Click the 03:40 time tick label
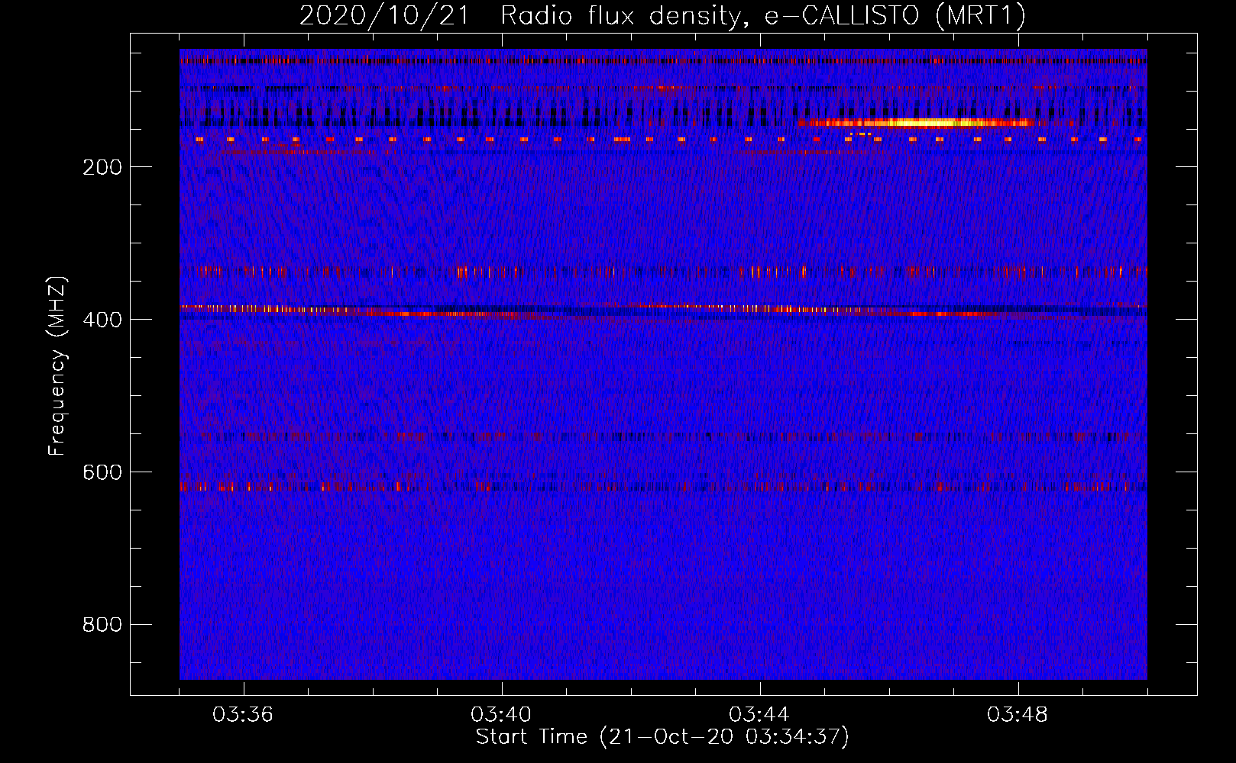Image resolution: width=1236 pixels, height=763 pixels. (x=501, y=714)
